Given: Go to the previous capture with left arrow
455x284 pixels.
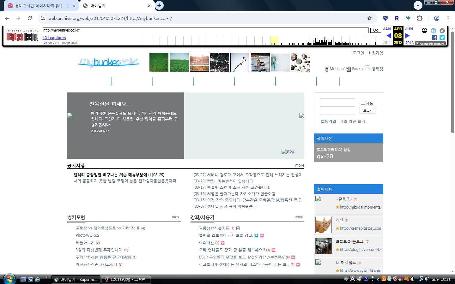Looking at the screenshot, I should tap(389, 36).
